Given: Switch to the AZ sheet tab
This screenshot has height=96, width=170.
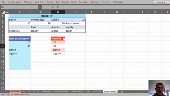Looking at the screenshot, I should point(38,91).
